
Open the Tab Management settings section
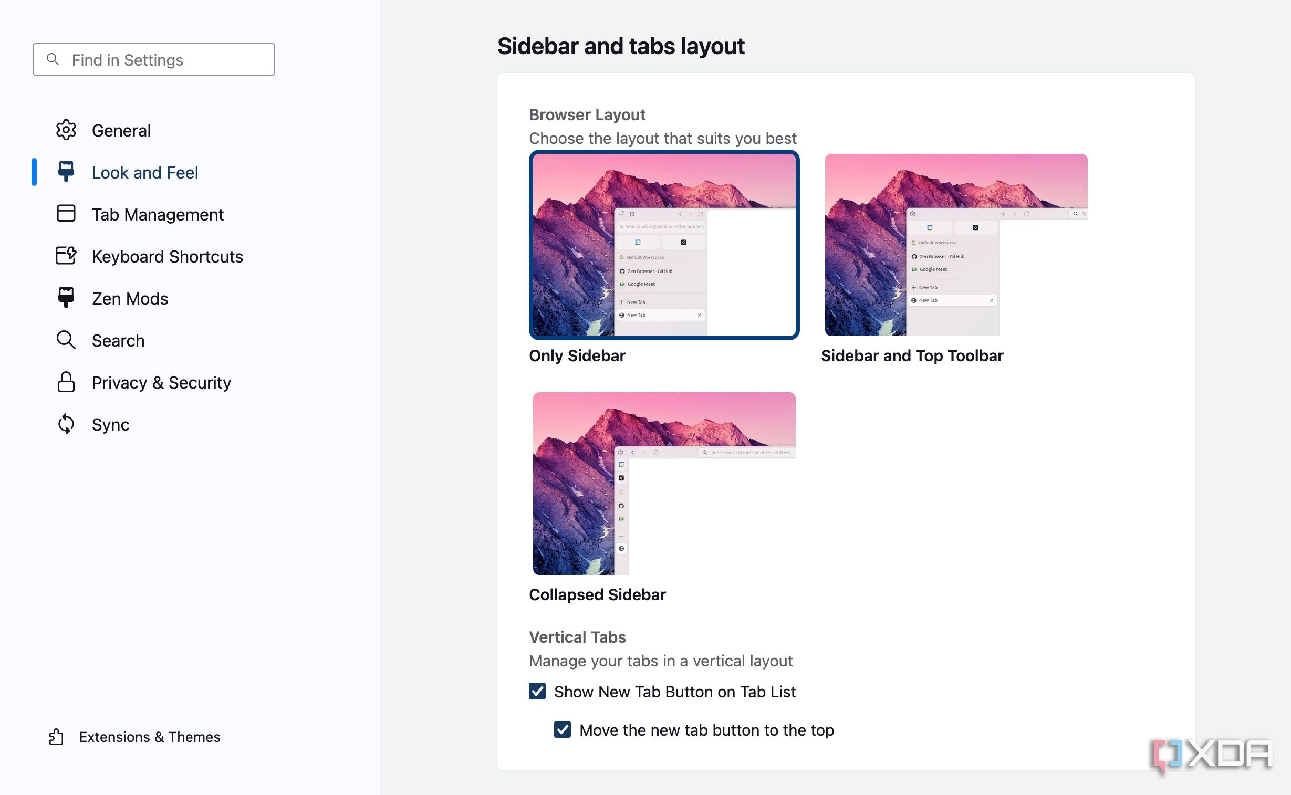tap(157, 215)
